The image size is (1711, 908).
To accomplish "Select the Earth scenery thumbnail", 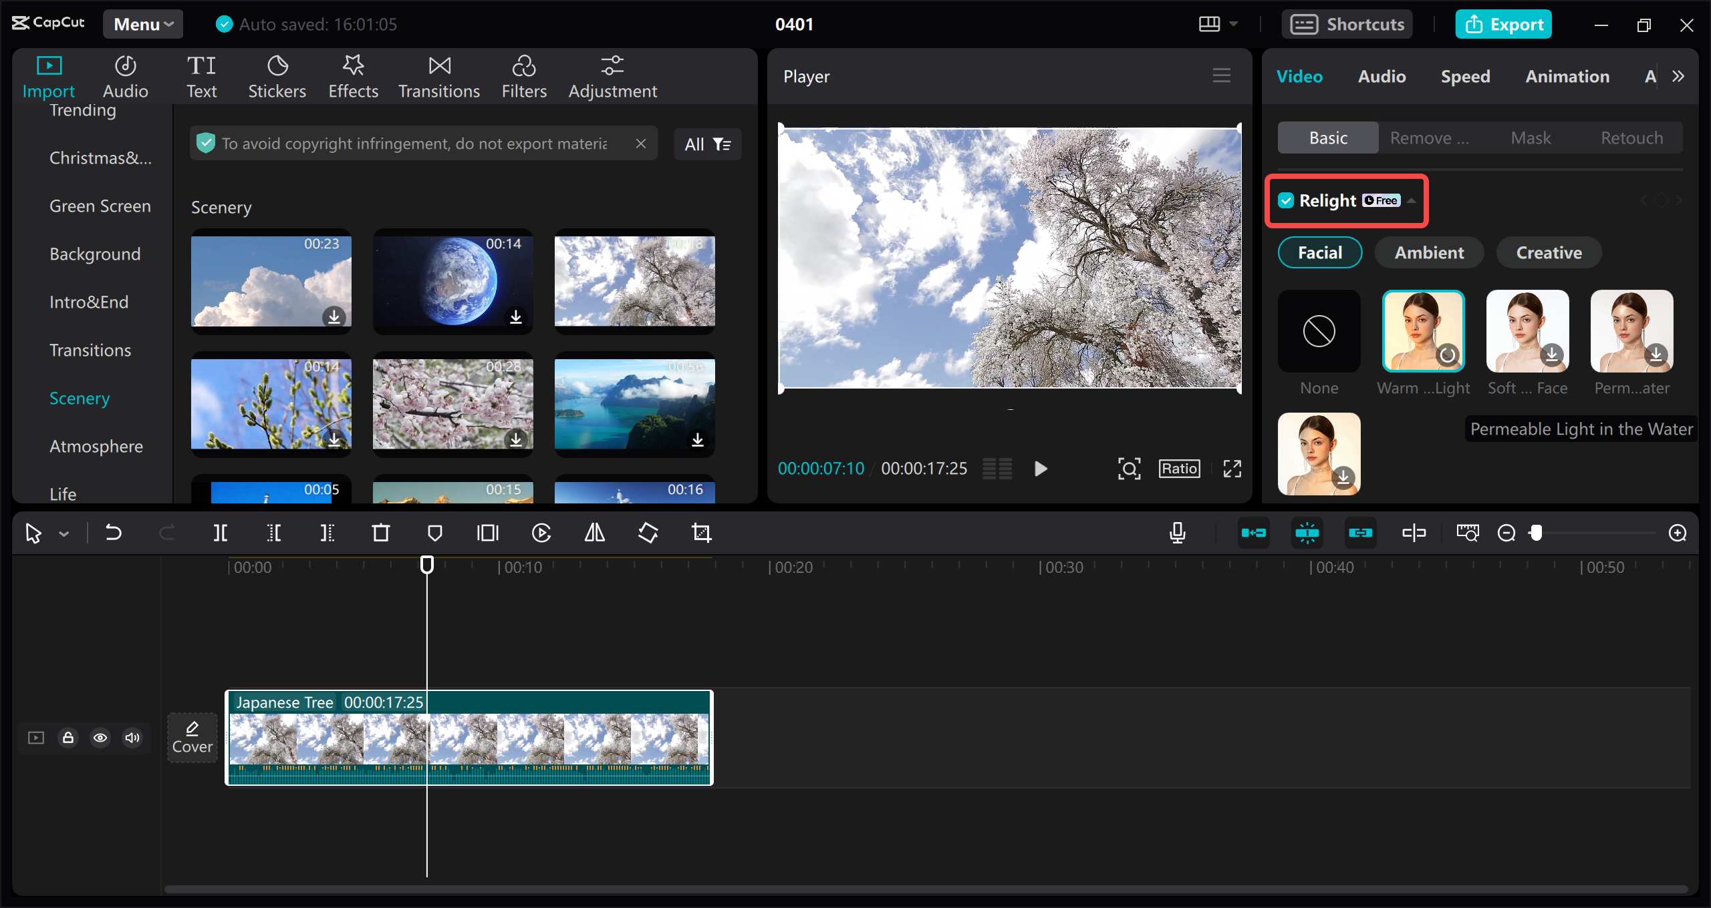I will pos(452,281).
